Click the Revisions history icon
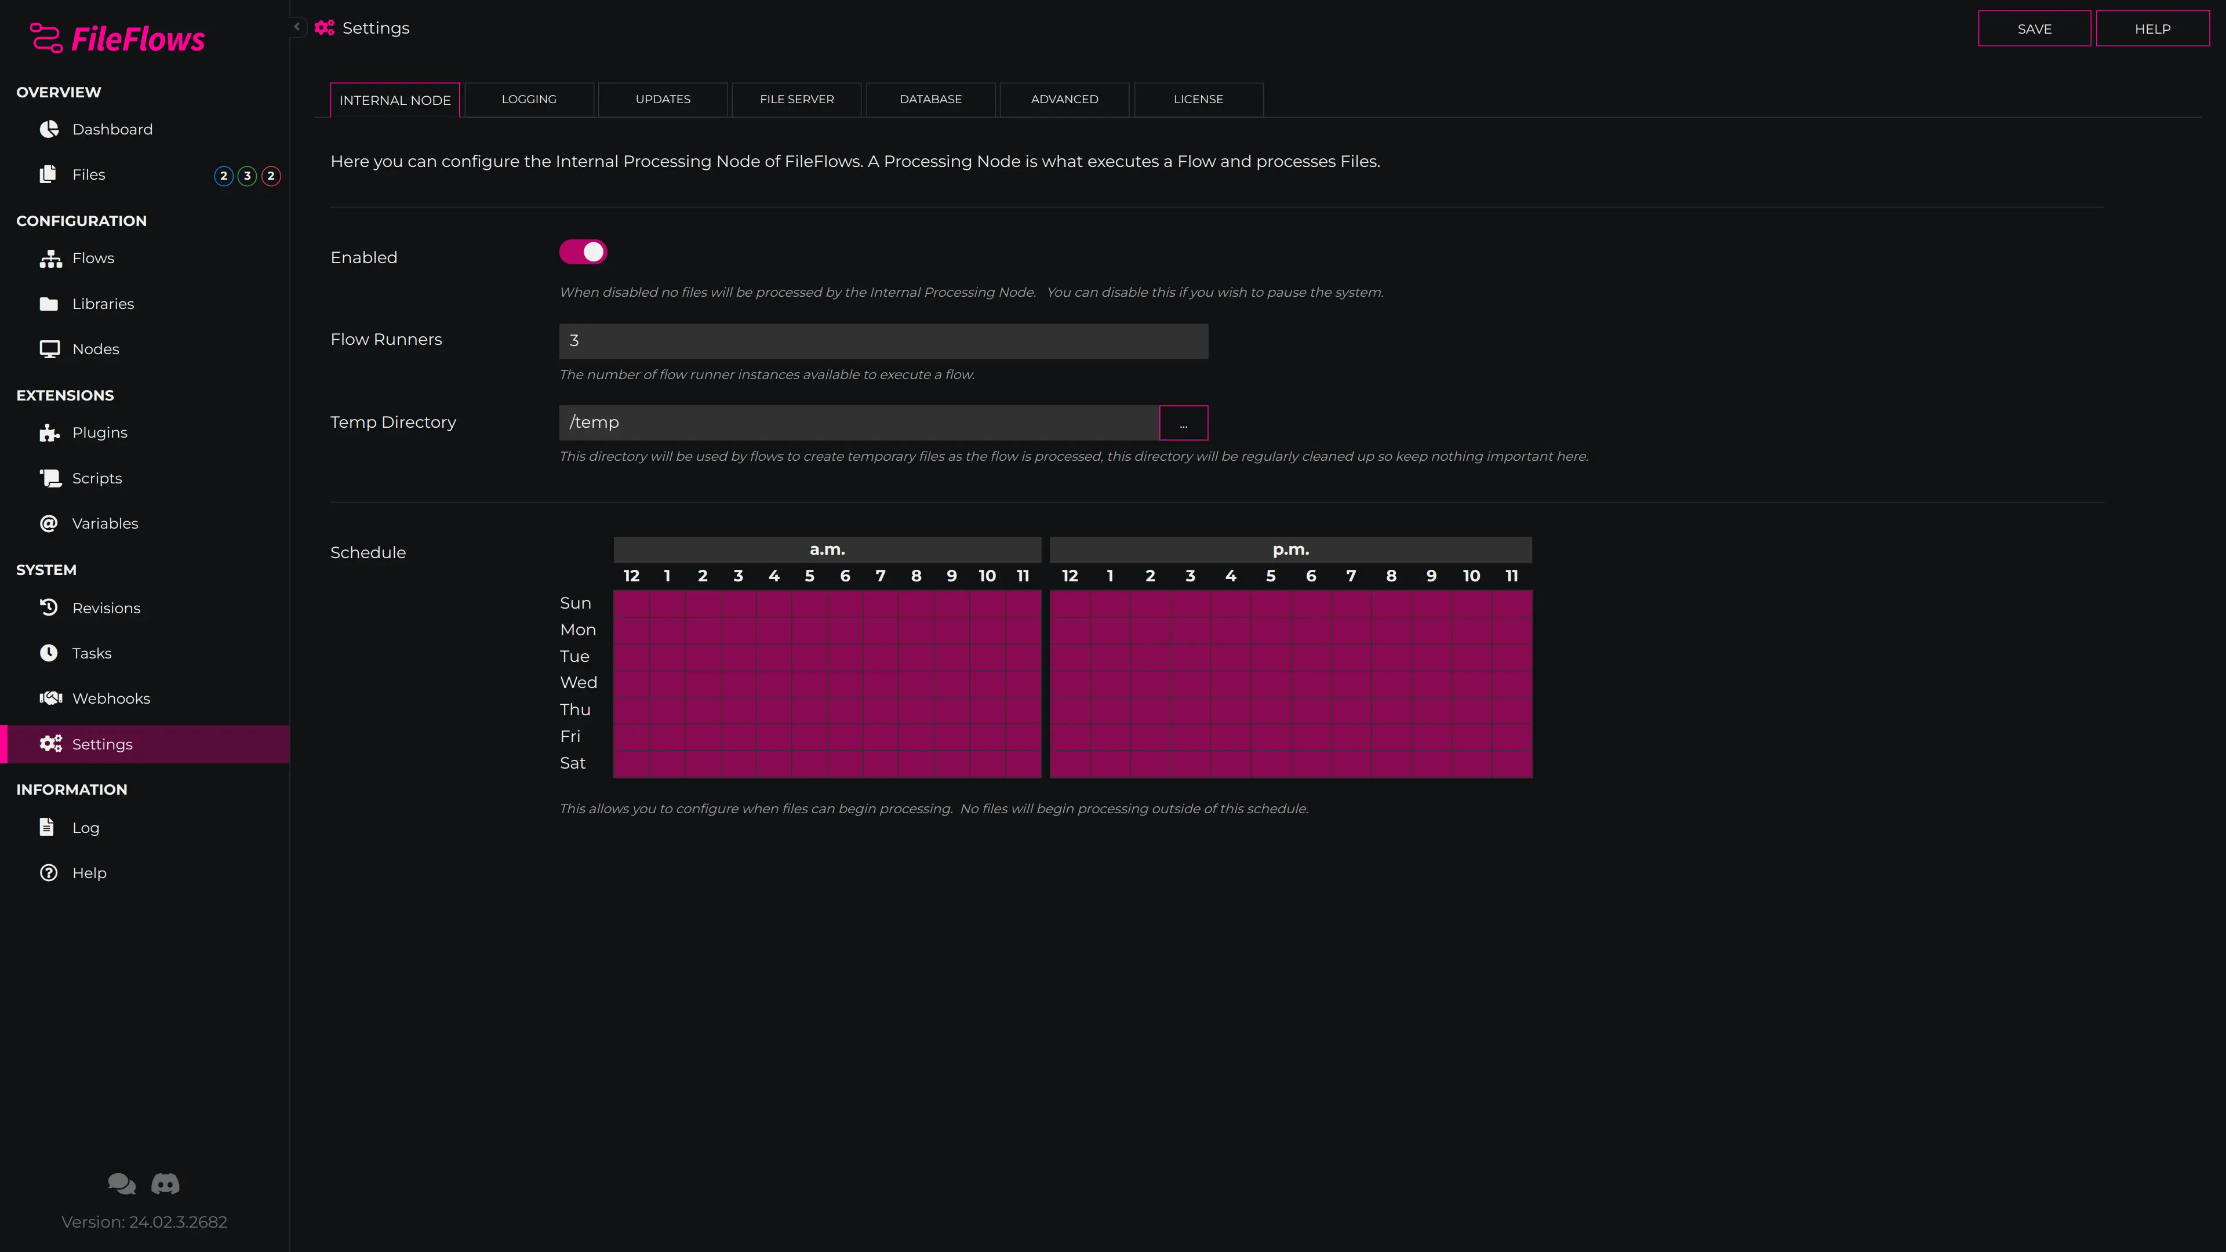 [49, 607]
